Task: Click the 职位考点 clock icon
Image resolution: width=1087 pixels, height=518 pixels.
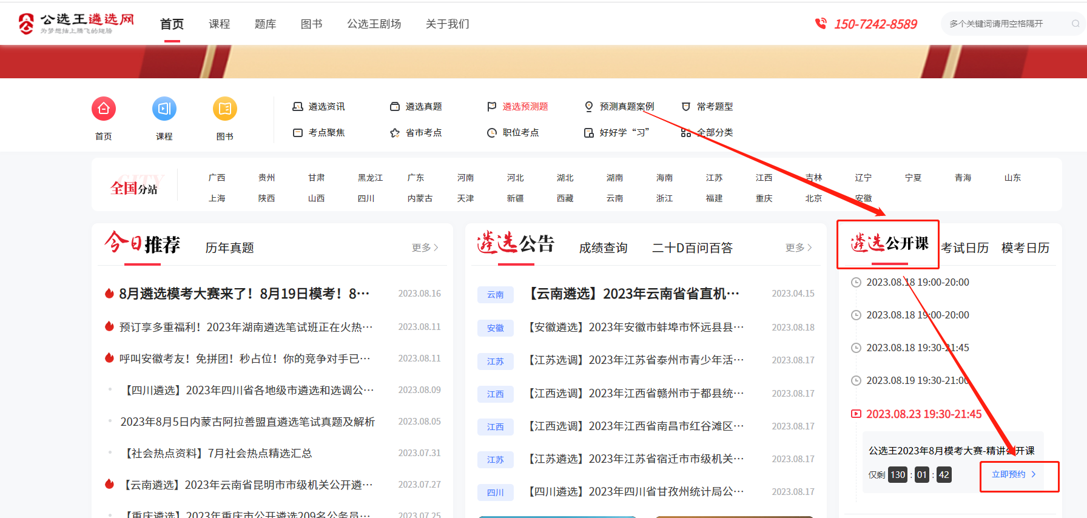Action: [492, 132]
